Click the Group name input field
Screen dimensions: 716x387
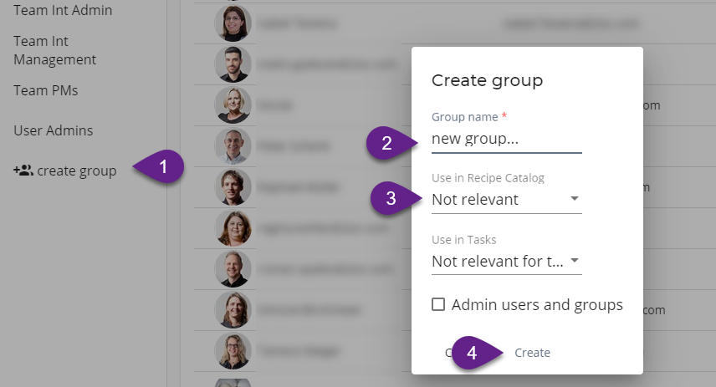click(x=506, y=139)
